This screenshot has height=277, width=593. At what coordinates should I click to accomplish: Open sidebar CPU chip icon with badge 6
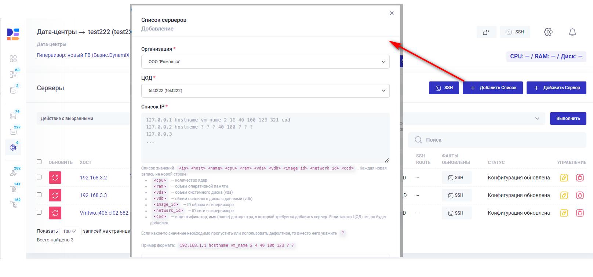point(13,147)
